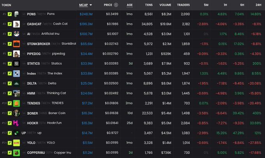Click The Index token logo

(16, 73)
